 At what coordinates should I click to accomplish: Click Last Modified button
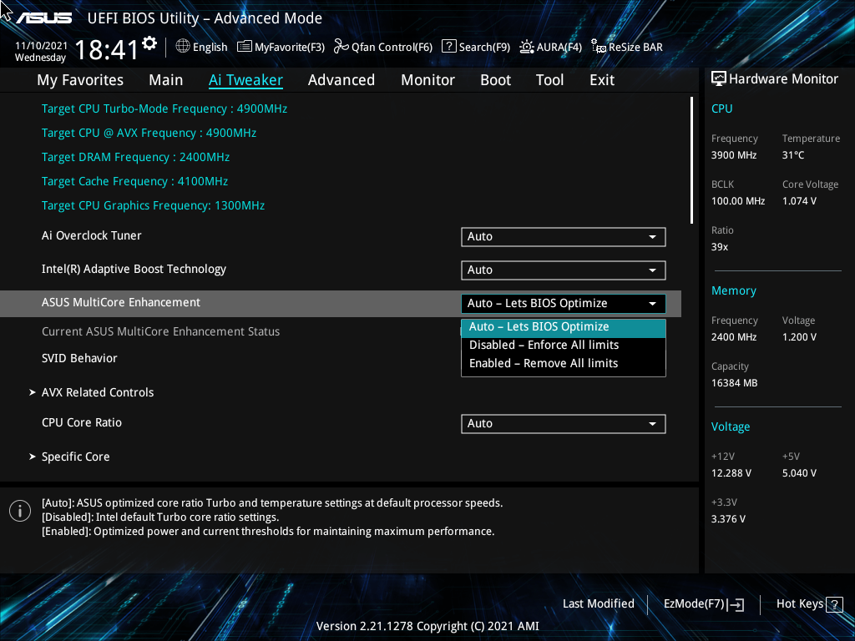(598, 604)
